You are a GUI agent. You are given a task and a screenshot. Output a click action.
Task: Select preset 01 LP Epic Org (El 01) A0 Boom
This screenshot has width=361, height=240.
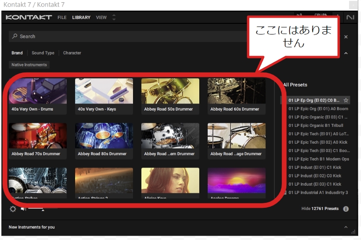click(319, 109)
